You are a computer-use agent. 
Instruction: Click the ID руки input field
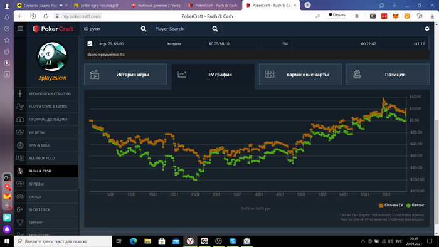tap(110, 29)
